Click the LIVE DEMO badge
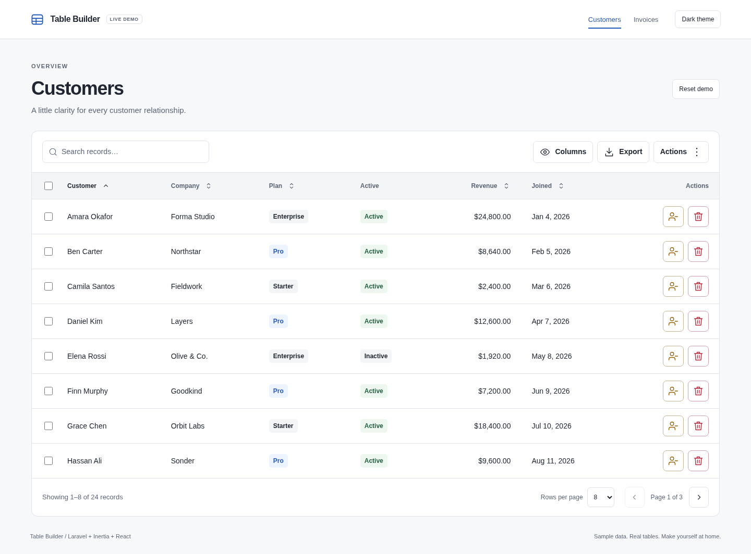Image resolution: width=751 pixels, height=554 pixels. click(124, 19)
